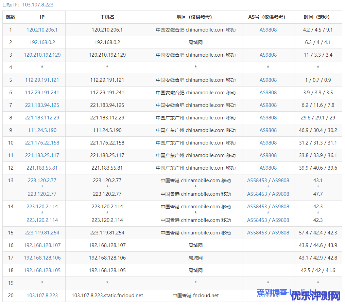Select hop 8 region 中国广东广州 chinamobile.com 移动
The image size is (345, 305).
[x=195, y=118]
